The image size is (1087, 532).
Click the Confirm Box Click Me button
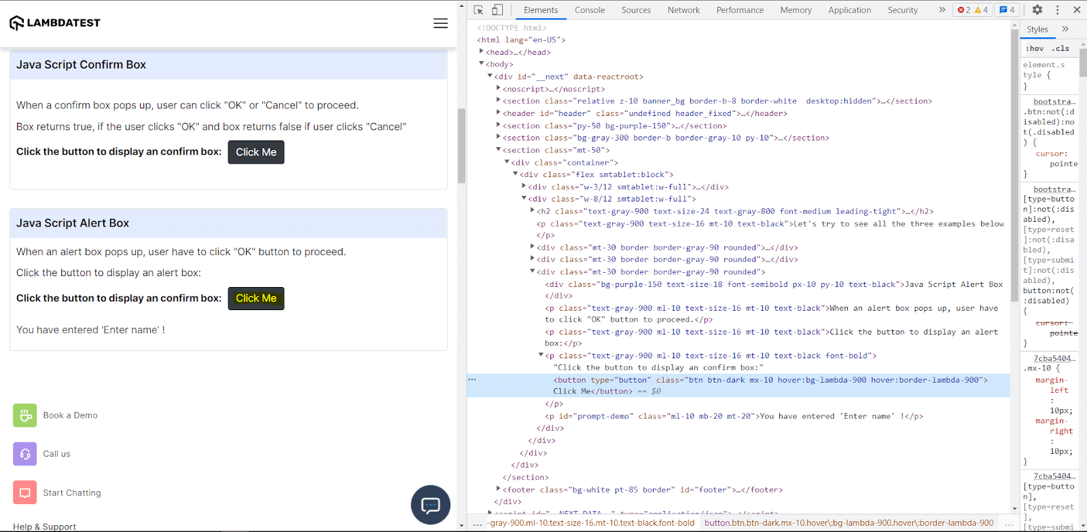click(255, 153)
